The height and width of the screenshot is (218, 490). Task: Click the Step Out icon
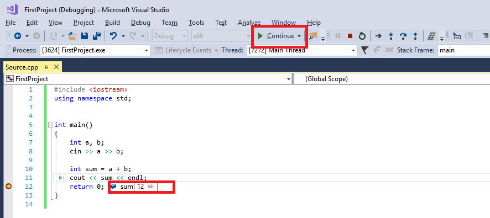coord(415,36)
